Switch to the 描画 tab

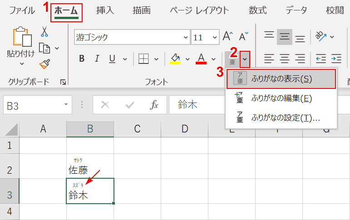pos(142,10)
